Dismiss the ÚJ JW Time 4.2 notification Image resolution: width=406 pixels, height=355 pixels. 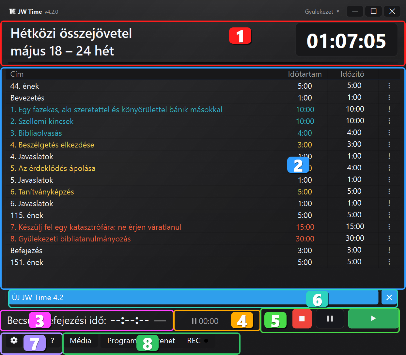pyautogui.click(x=389, y=297)
